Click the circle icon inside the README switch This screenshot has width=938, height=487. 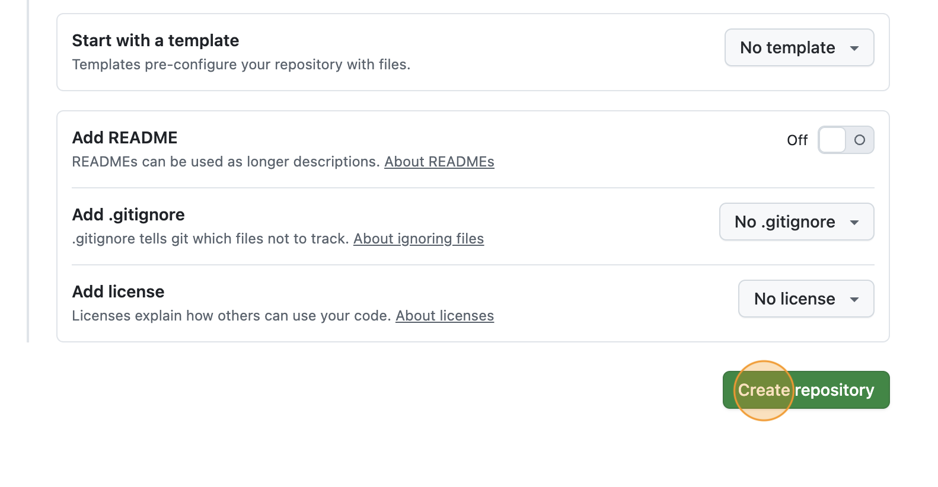tap(860, 140)
